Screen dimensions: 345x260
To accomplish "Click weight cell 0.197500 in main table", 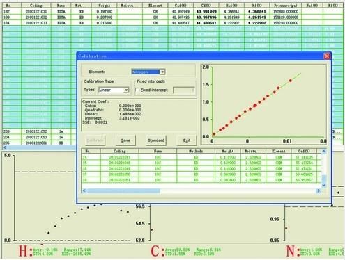I will (x=105, y=11).
